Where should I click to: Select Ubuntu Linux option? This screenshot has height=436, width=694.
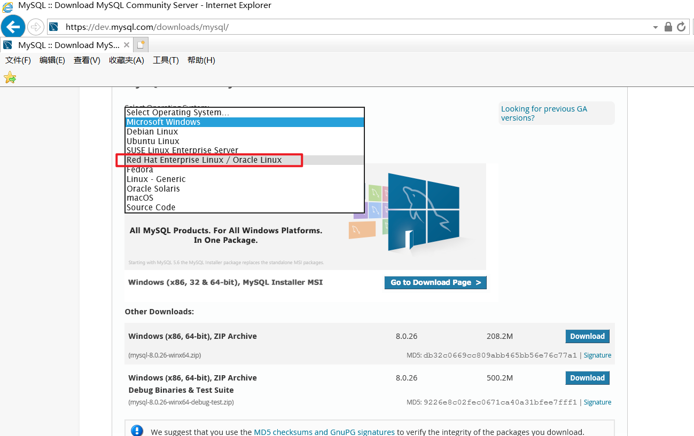pyautogui.click(x=245, y=141)
